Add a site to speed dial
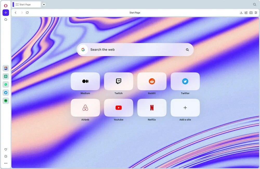The width and height of the screenshot is (260, 169). pos(185,107)
